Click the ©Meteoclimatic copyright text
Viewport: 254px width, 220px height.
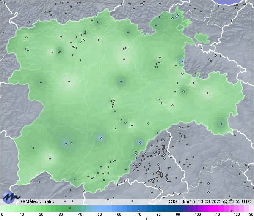[38, 201]
